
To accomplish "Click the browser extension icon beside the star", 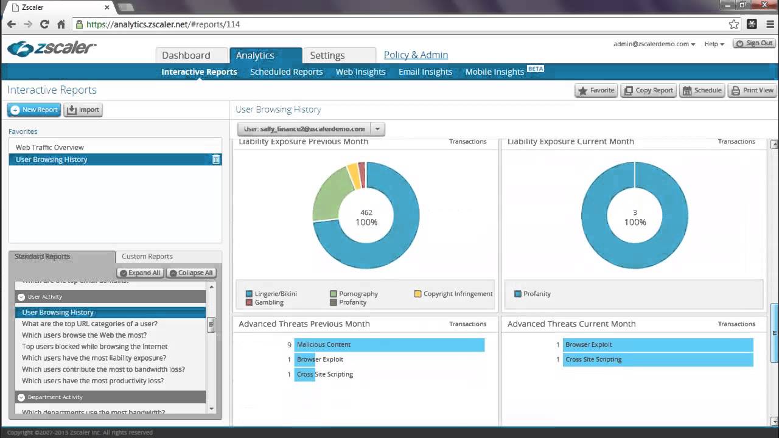I will click(752, 24).
